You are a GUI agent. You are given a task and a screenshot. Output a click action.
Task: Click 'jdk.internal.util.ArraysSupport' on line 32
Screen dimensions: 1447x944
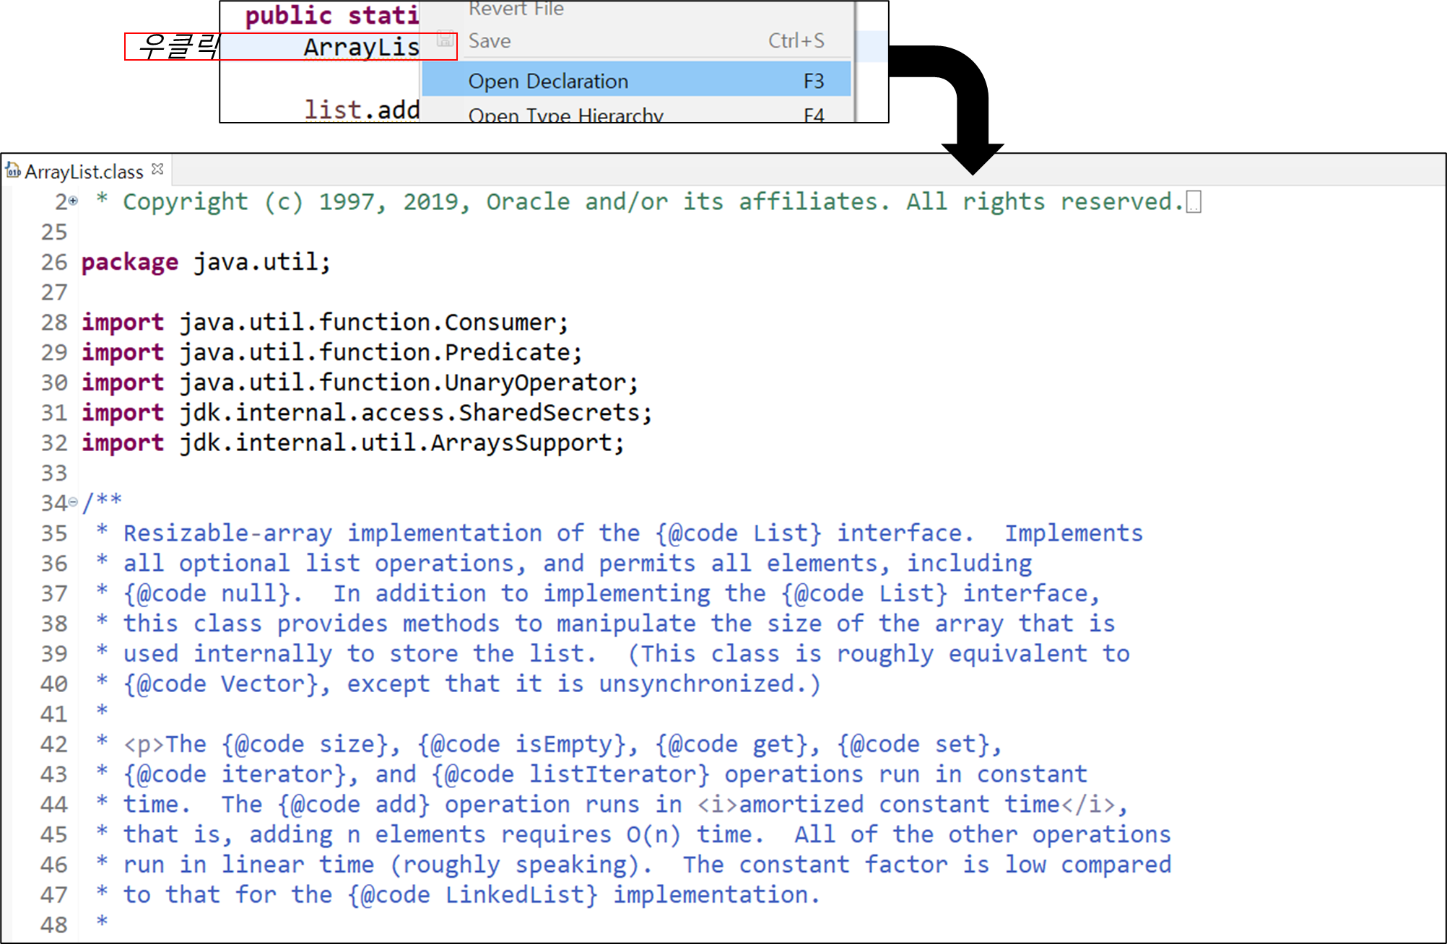point(396,443)
